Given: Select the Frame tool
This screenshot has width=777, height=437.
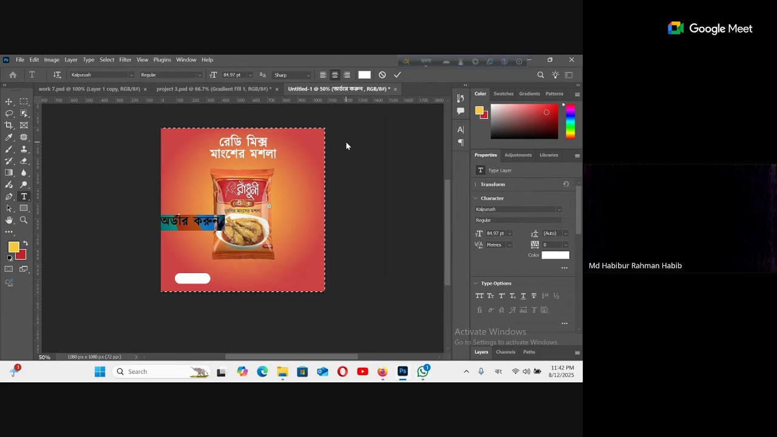Looking at the screenshot, I should (x=24, y=125).
